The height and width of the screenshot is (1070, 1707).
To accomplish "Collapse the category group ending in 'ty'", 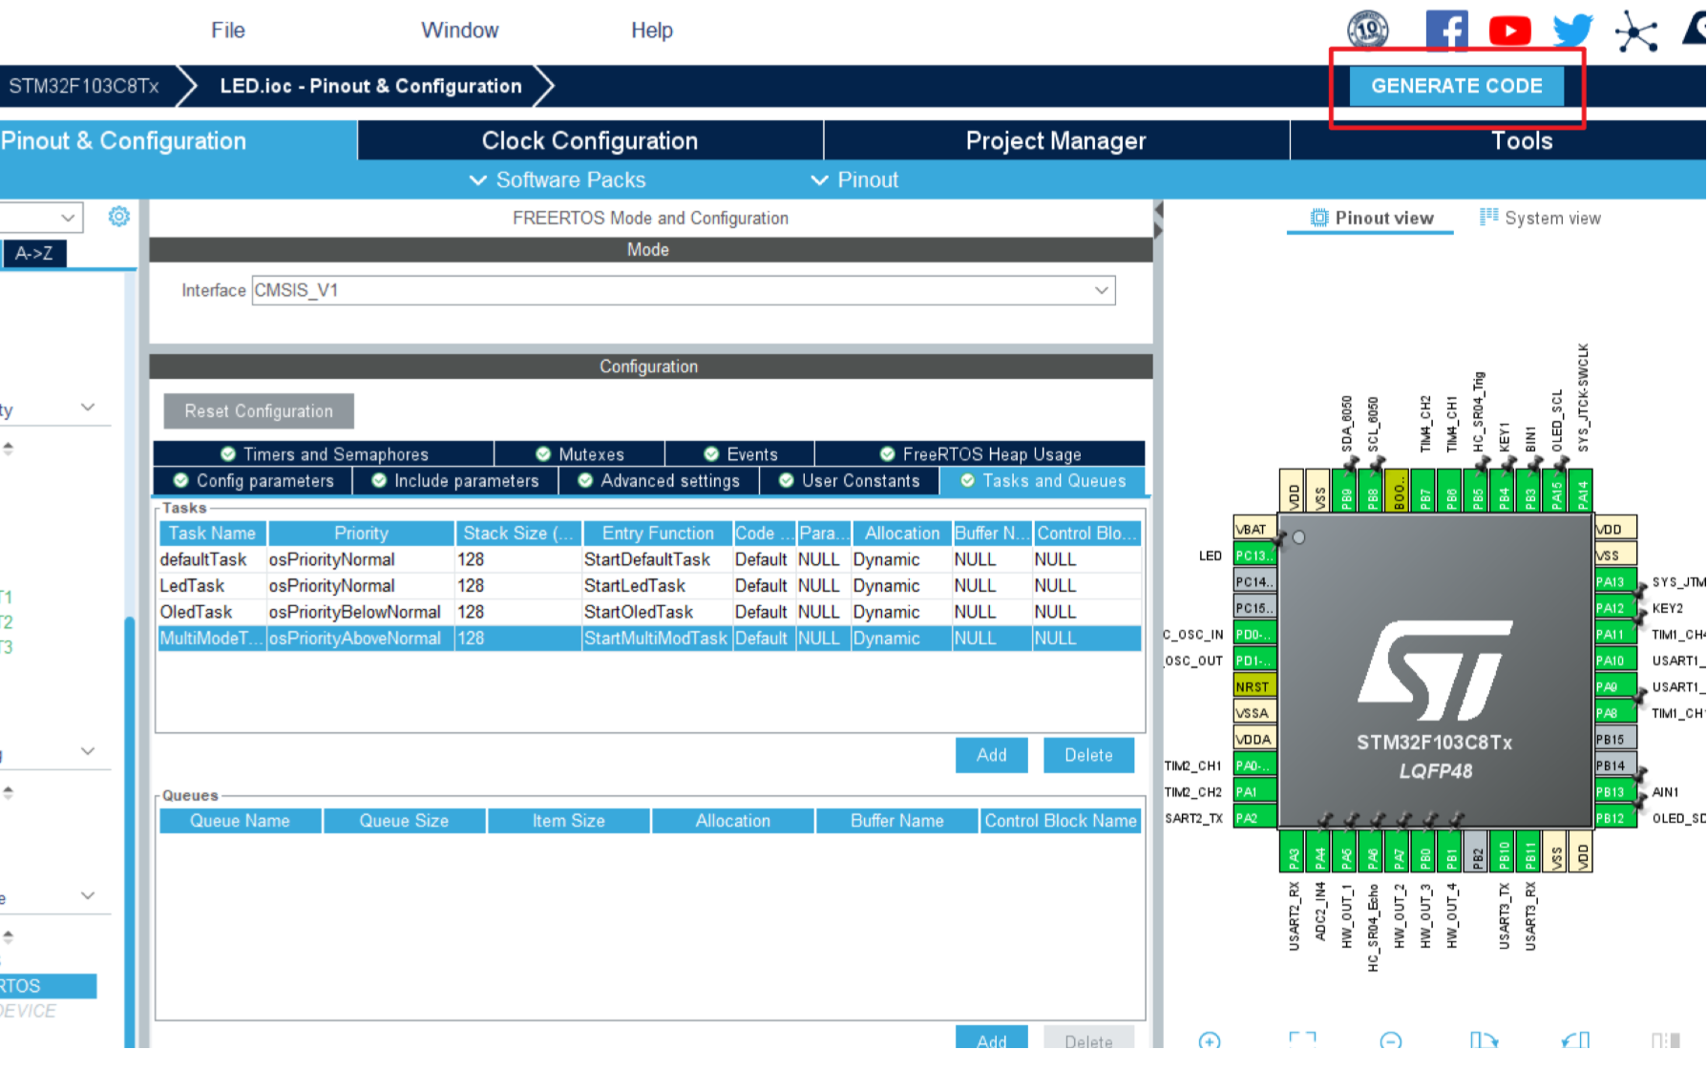I will pos(88,408).
